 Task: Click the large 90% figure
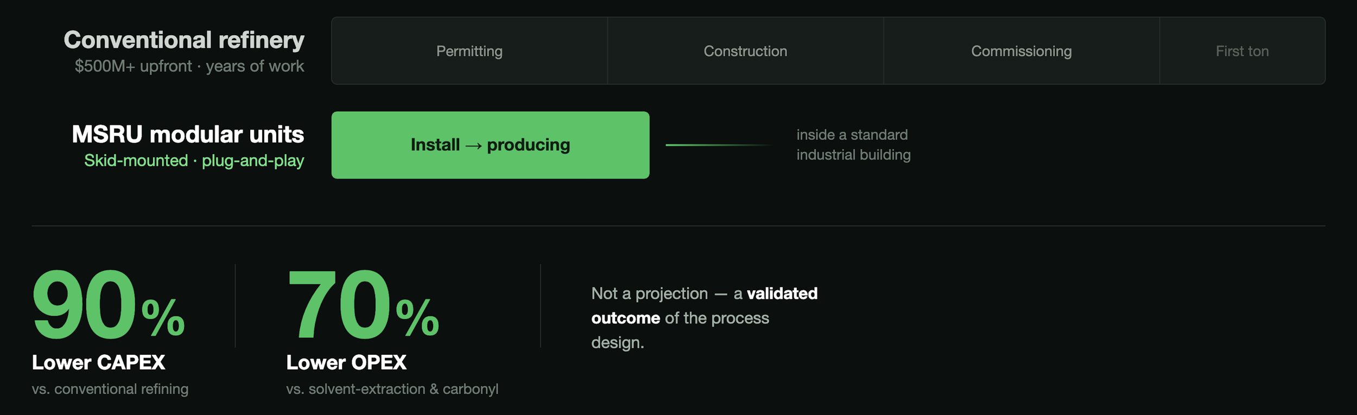[109, 305]
